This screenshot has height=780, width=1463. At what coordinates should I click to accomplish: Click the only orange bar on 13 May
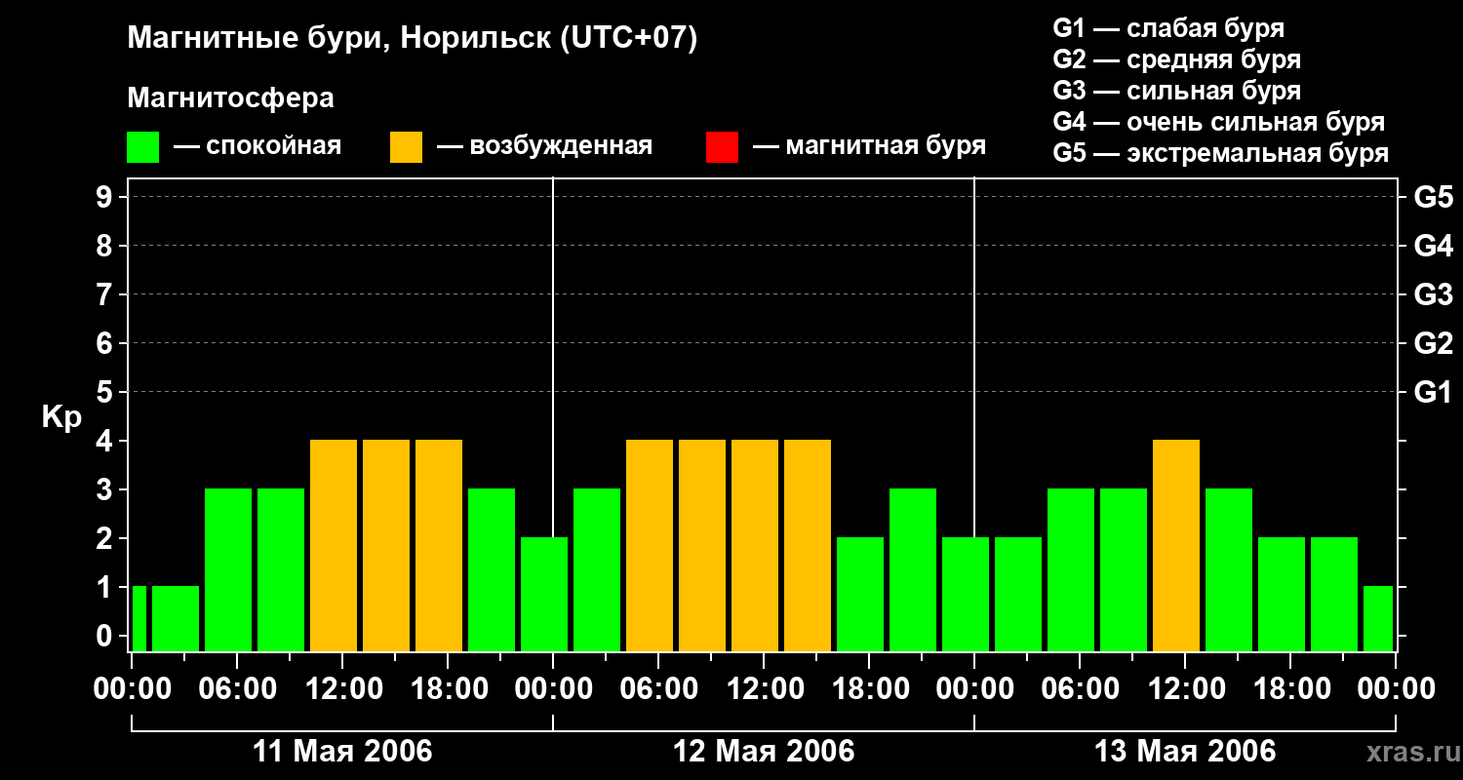[x=1176, y=546]
